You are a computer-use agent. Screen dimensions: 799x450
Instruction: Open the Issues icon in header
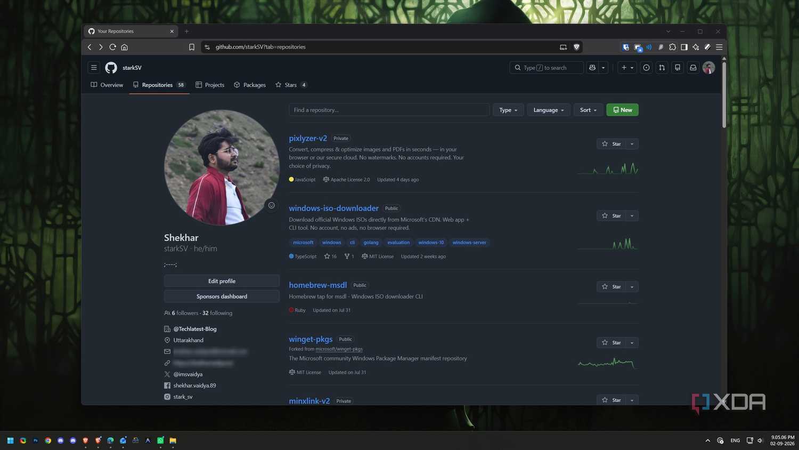[646, 68]
